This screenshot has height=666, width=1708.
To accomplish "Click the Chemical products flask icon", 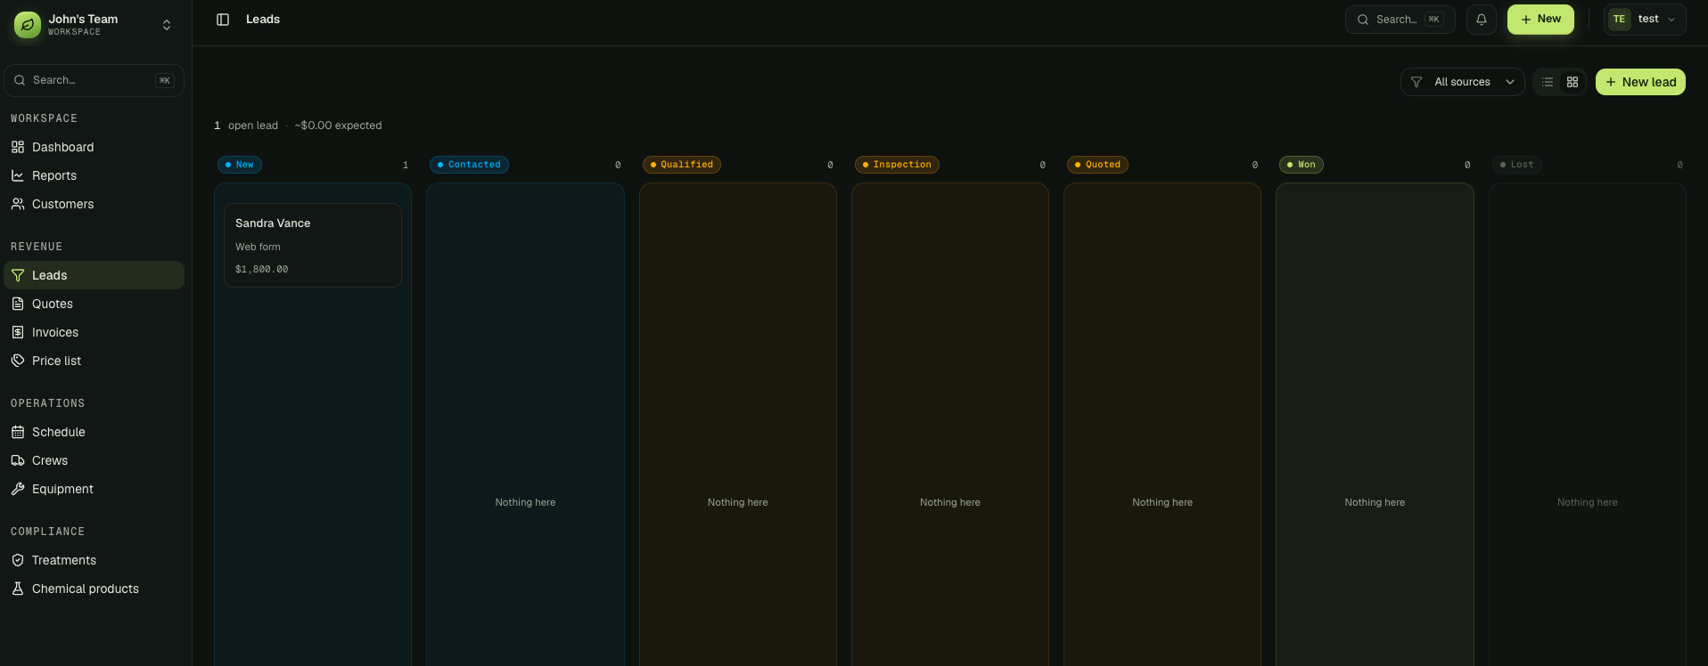I will [18, 589].
